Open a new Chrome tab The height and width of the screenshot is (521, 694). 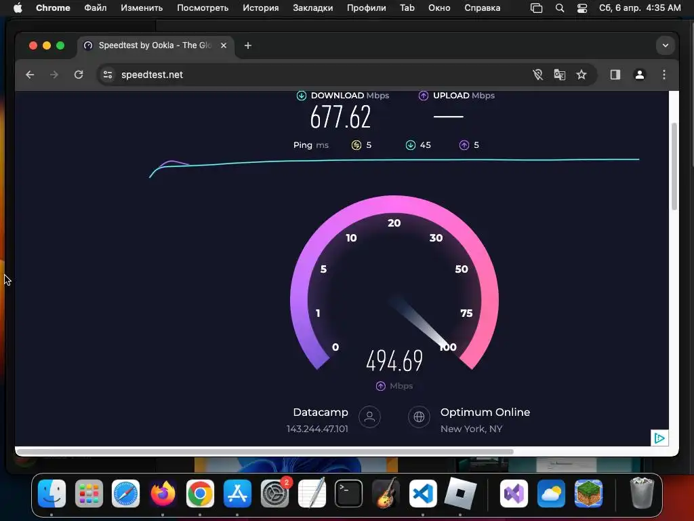248,45
